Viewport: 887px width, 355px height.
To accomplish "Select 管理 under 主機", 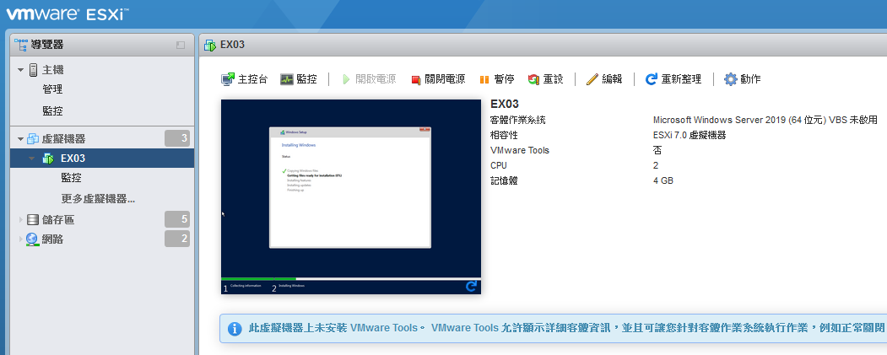I will [52, 89].
